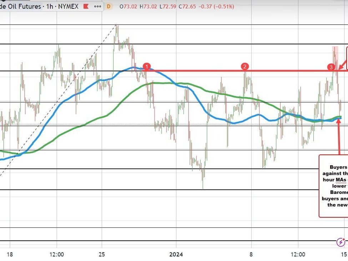The height and width of the screenshot is (261, 348).
Task: Click the purple lightning event icon
Action: click(341, 243)
